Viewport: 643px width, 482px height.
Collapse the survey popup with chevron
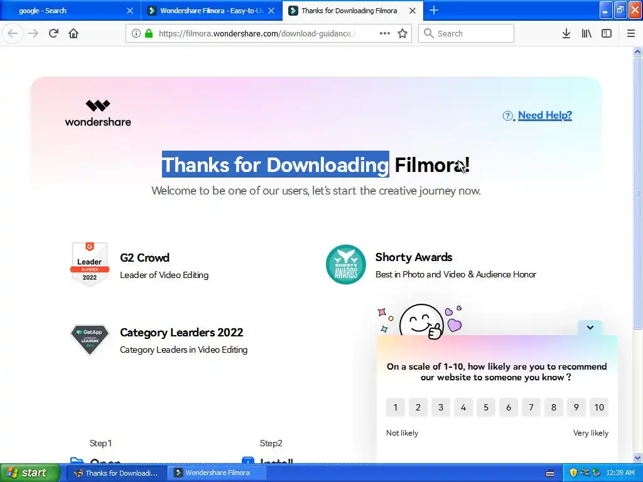tap(590, 328)
